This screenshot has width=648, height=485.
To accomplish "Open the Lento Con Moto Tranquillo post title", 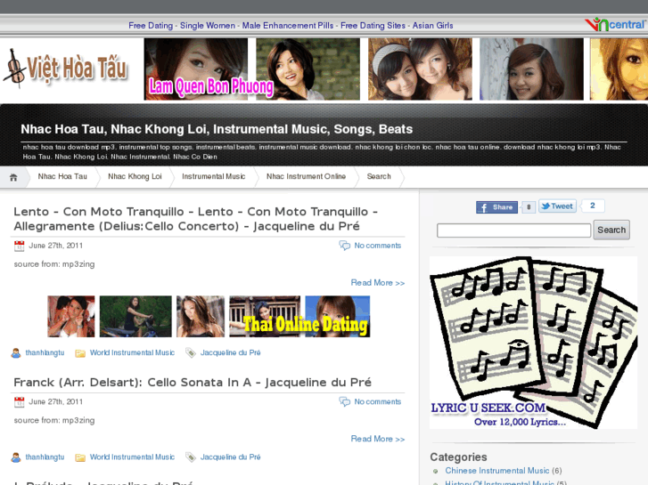I will pos(195,219).
